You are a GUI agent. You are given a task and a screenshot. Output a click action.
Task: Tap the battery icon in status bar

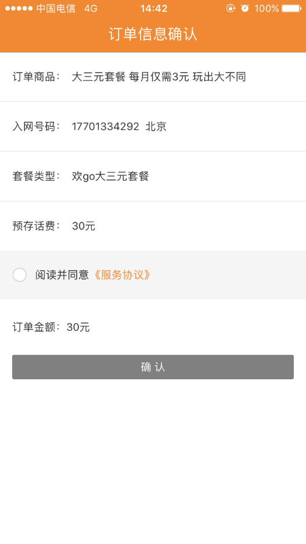291,8
